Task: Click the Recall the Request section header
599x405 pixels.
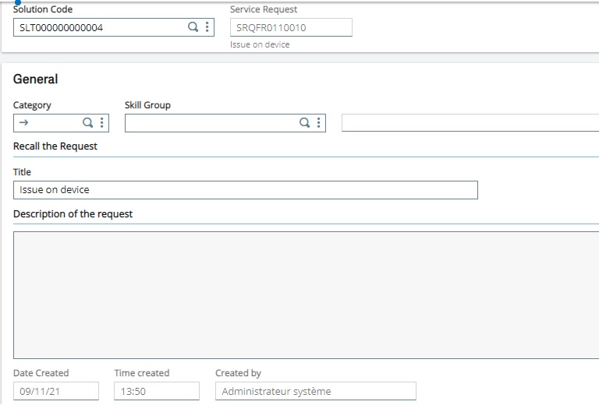Action: tap(55, 146)
